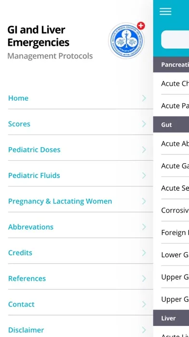Tap chevron arrow beside Contact
This screenshot has height=337, width=189.
[x=144, y=305]
